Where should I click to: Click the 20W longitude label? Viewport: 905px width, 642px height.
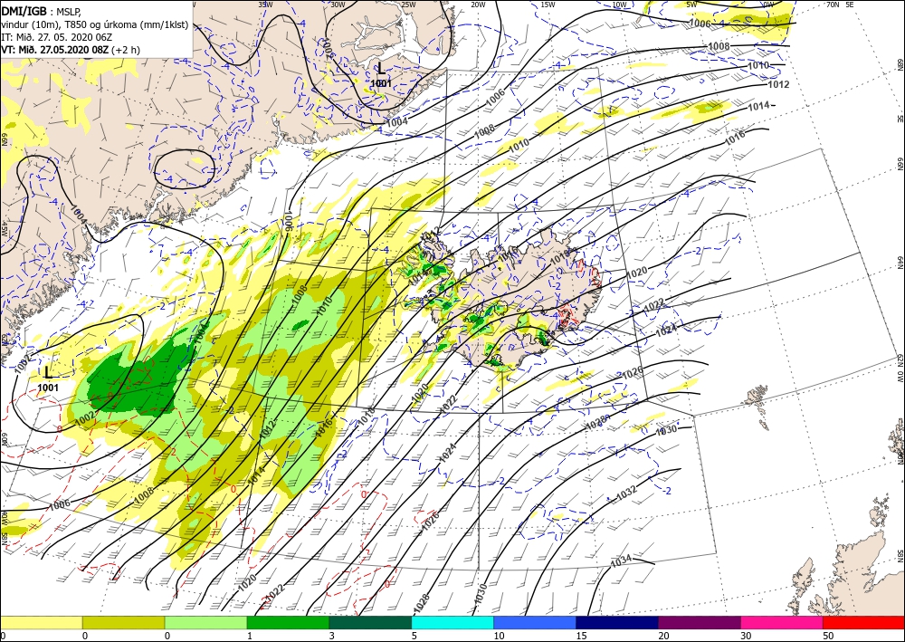point(477,4)
